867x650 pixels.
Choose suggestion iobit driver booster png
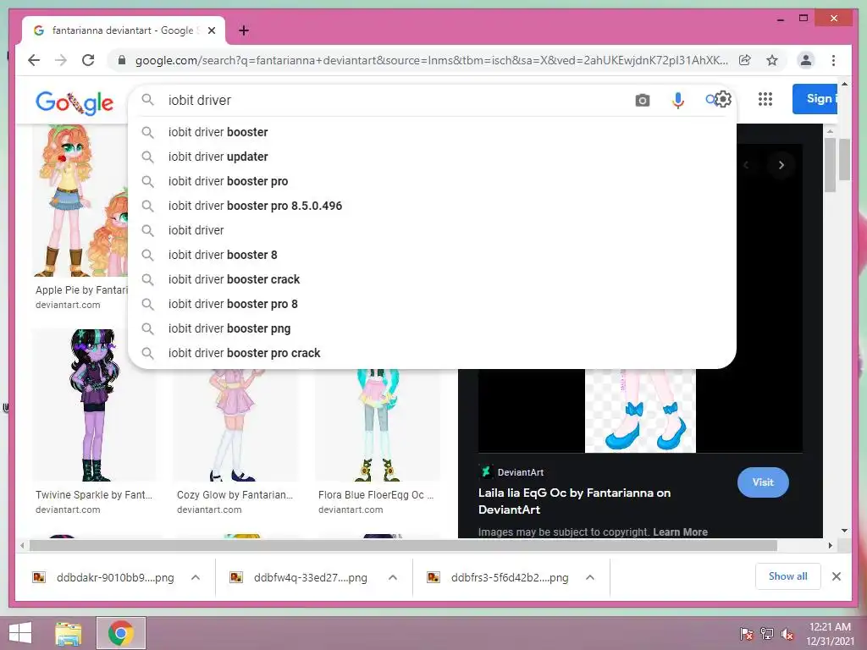point(432,328)
